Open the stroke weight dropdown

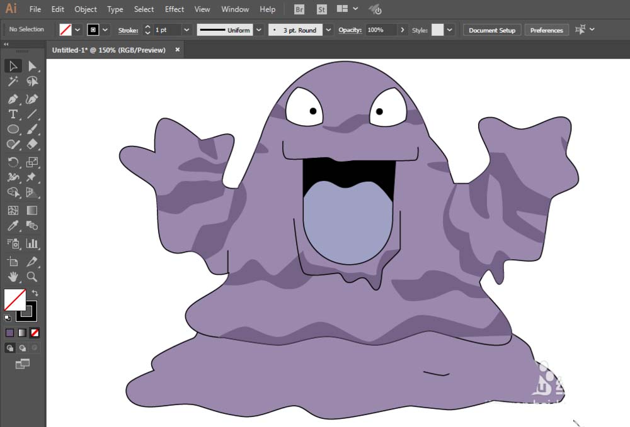click(x=186, y=30)
